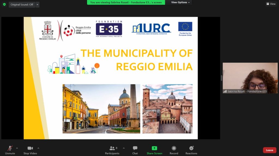The height and width of the screenshot is (156, 279).
Task: Open the Chat panel
Action: 135,150
